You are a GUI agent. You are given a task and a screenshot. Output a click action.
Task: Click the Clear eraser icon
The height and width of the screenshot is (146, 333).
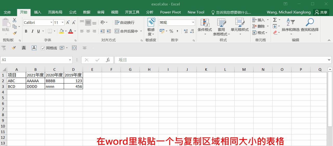tap(275, 33)
